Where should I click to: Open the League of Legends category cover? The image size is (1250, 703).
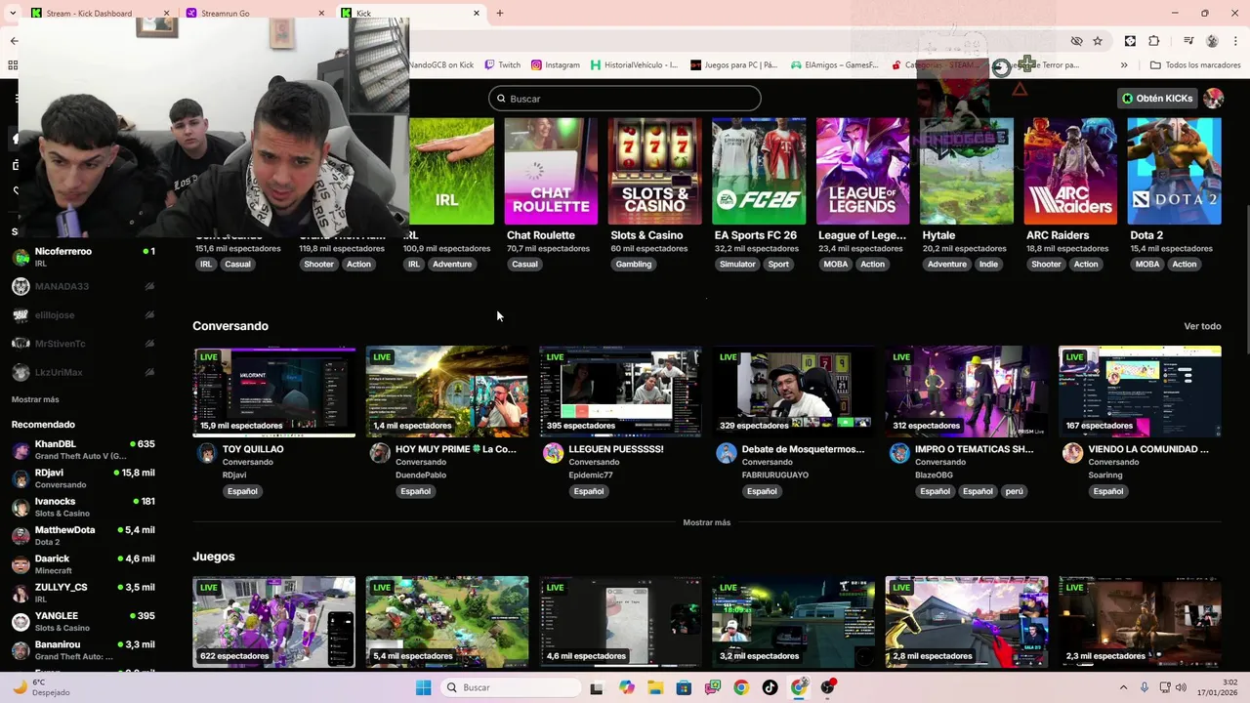[x=862, y=172]
